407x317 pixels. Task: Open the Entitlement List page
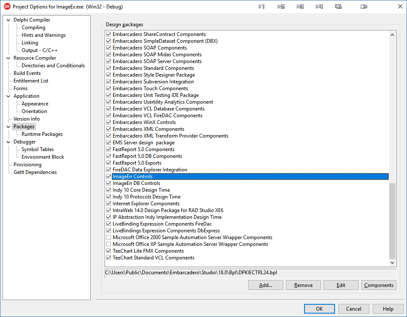tap(31, 81)
